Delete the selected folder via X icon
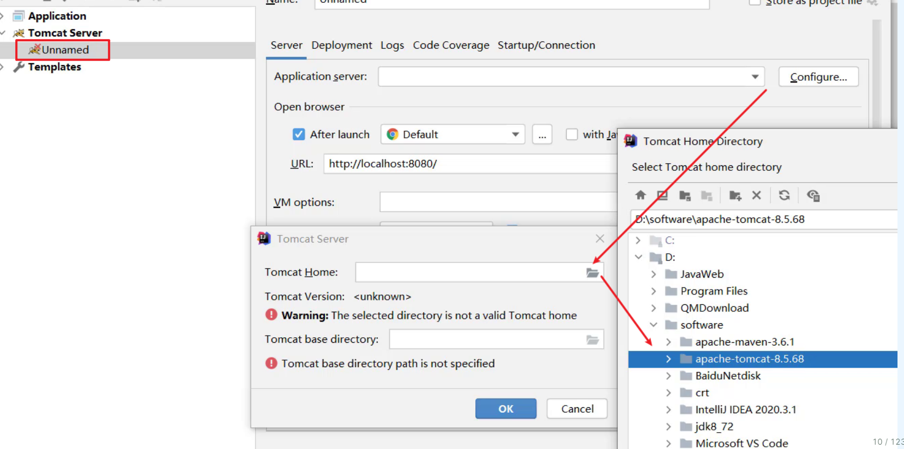The height and width of the screenshot is (449, 904). [x=757, y=195]
